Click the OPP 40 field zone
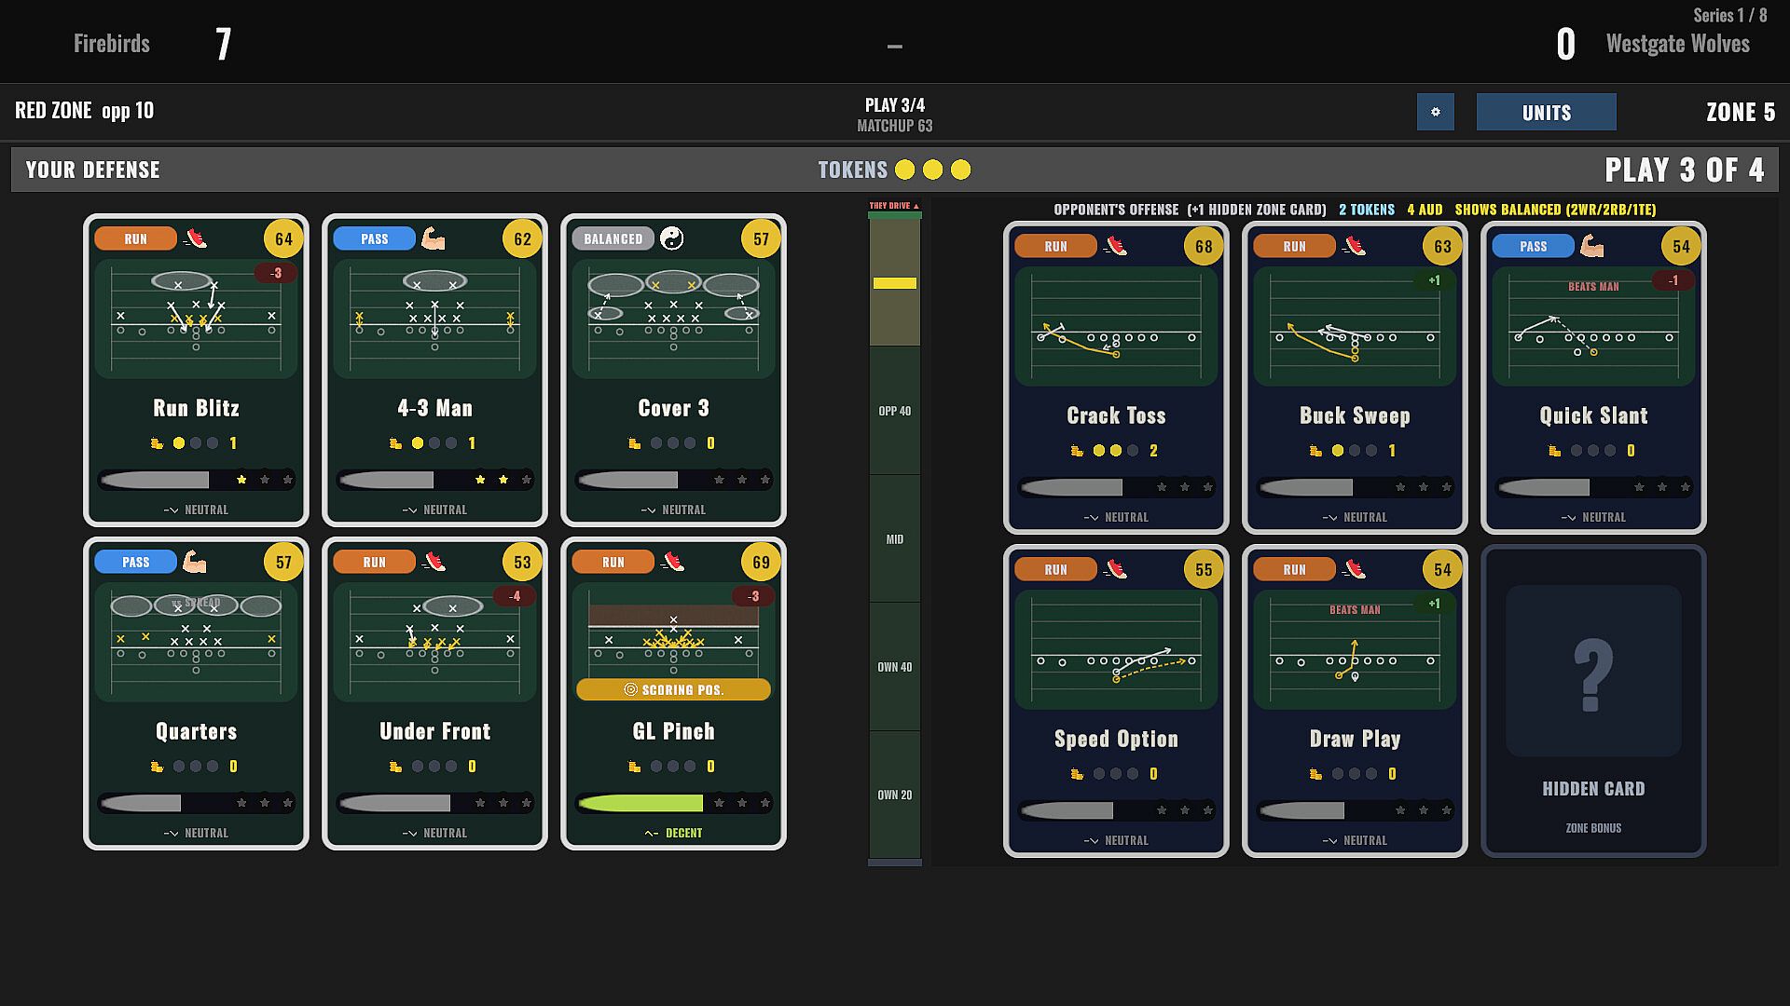This screenshot has height=1006, width=1790. coord(894,411)
